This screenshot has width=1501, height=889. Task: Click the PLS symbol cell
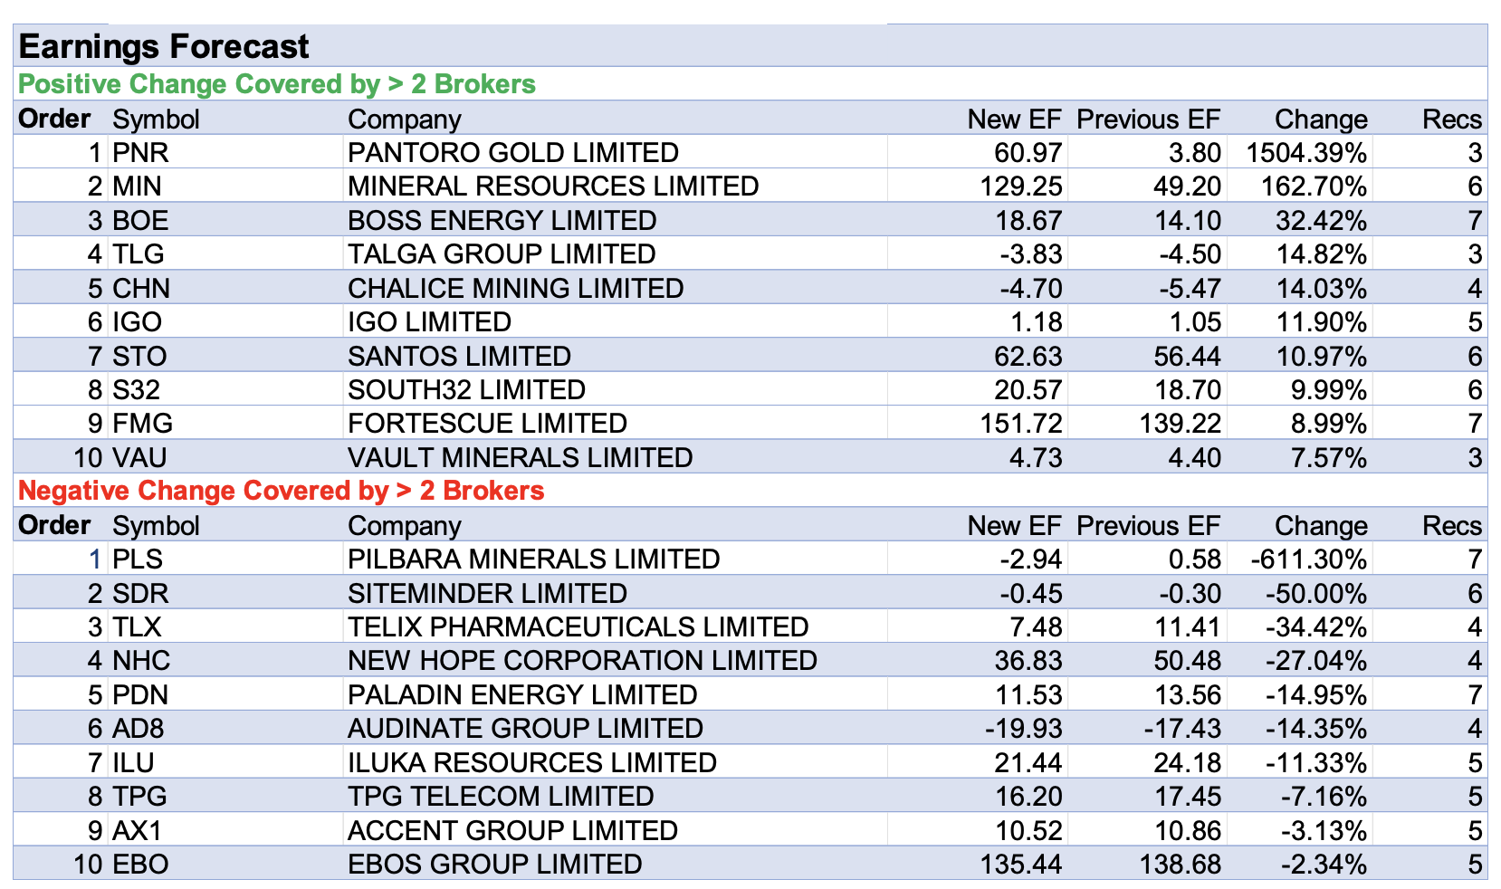pyautogui.click(x=139, y=559)
